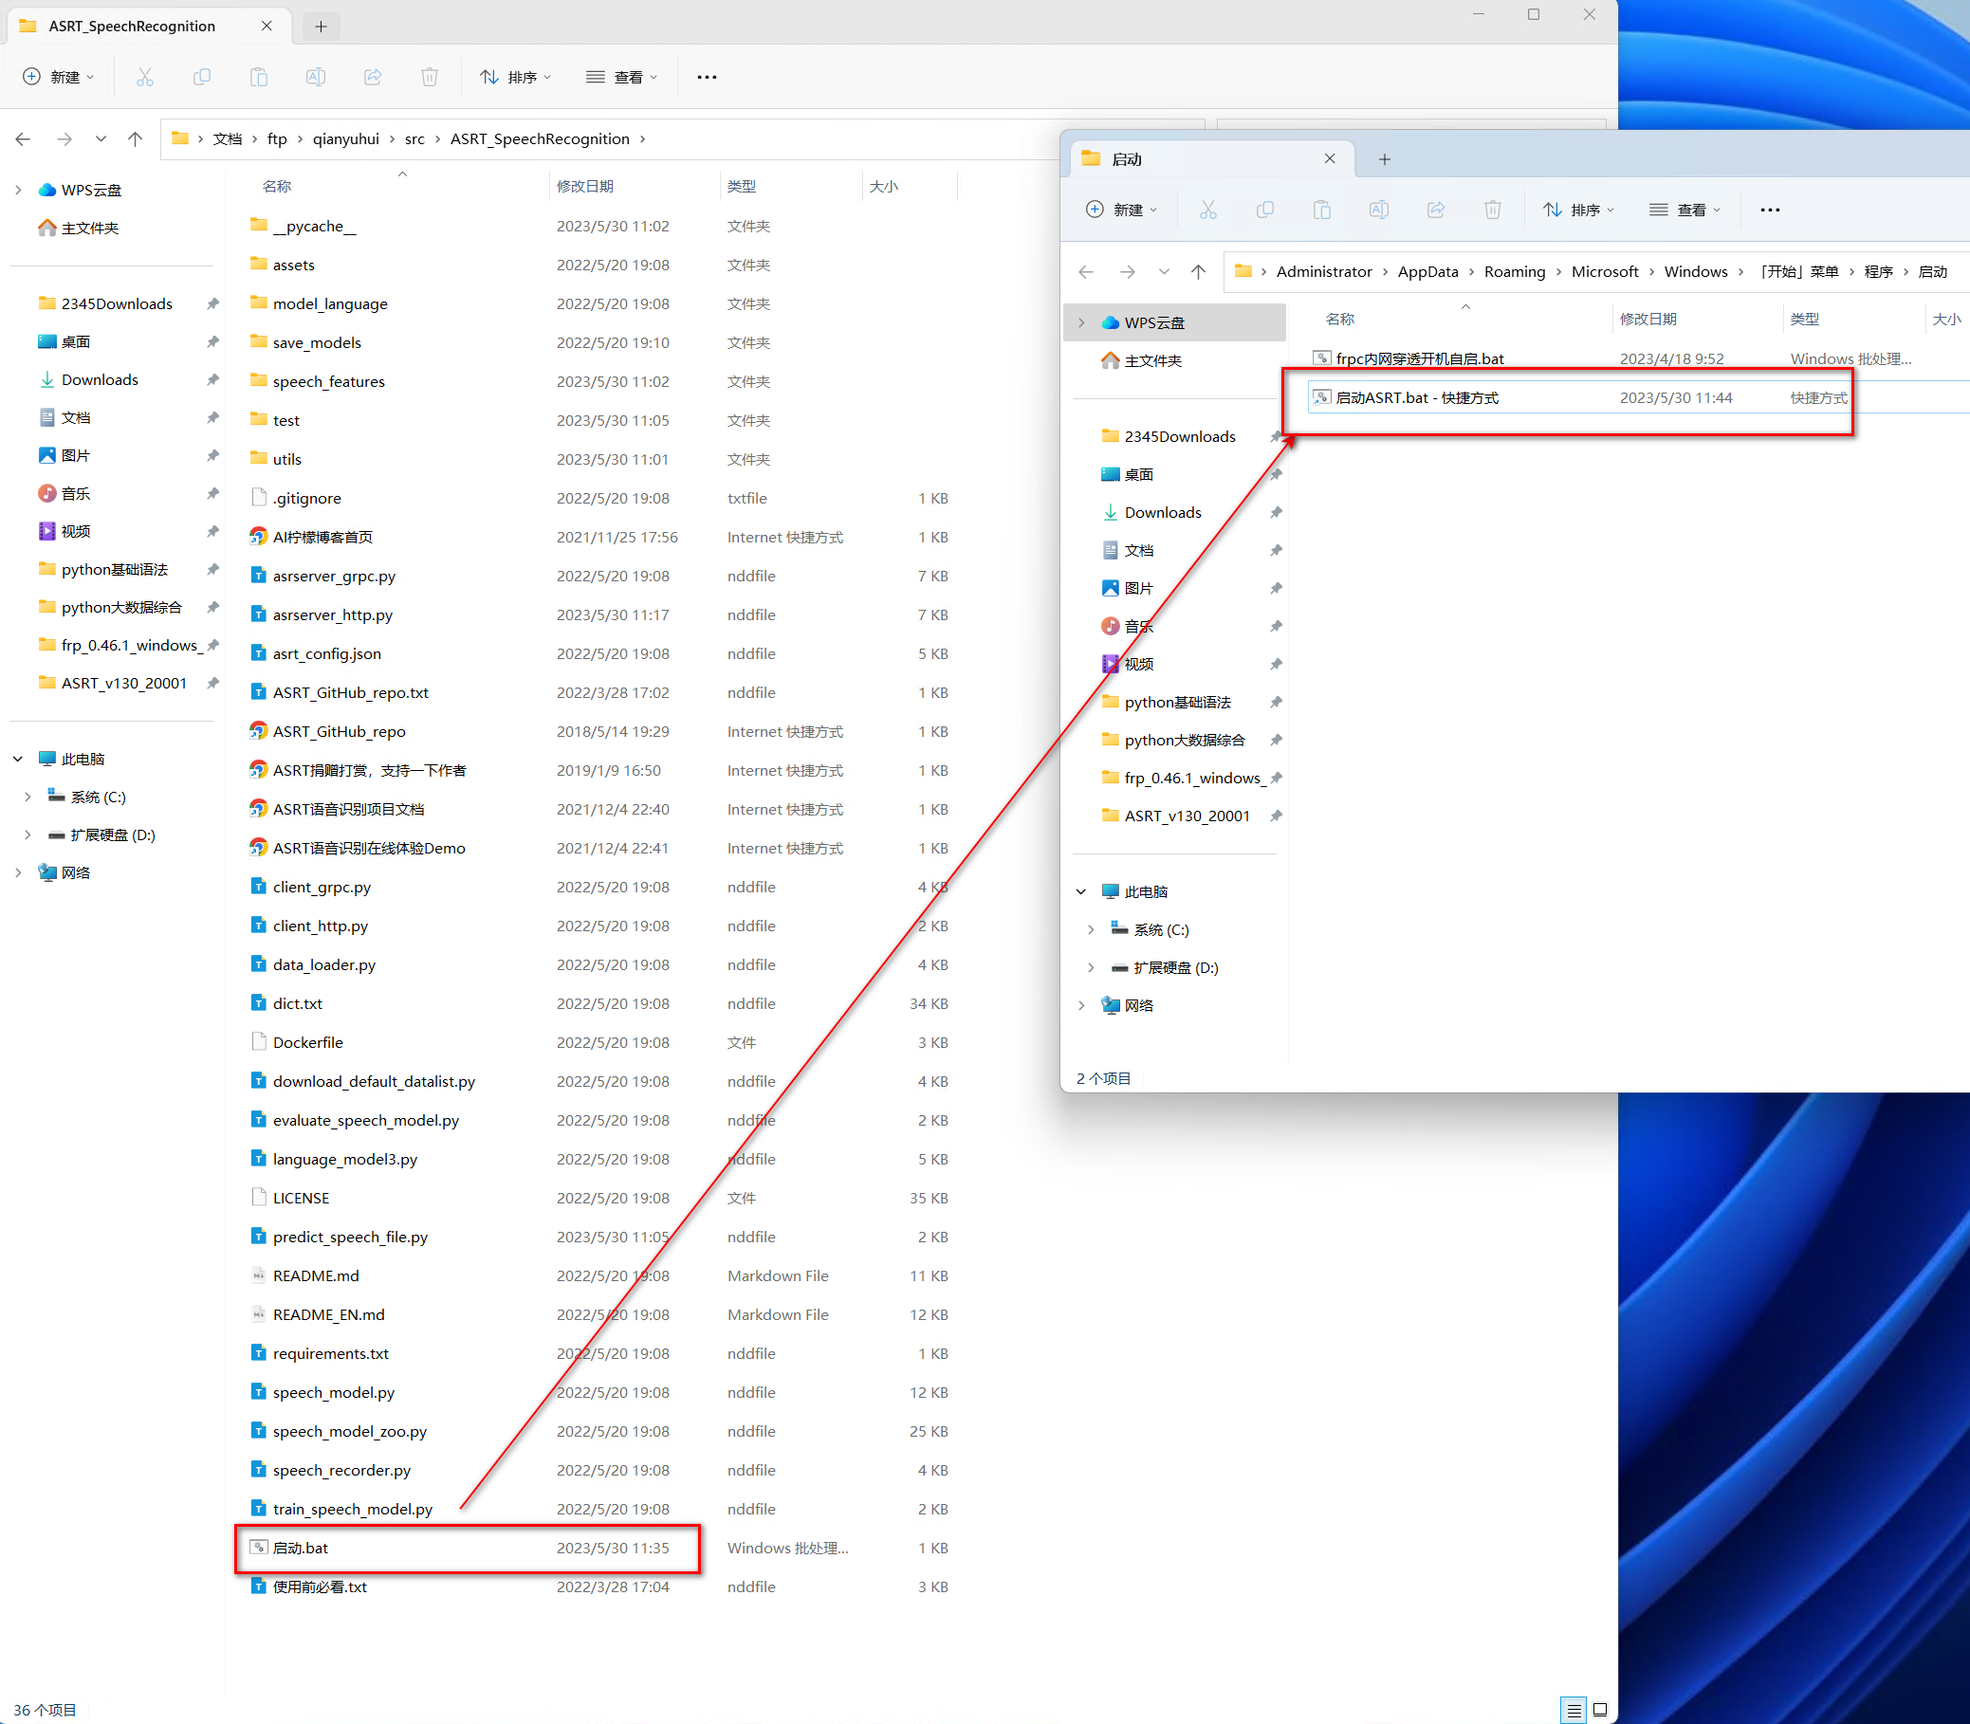
Task: Click 新建 button in ASRT window
Action: (x=58, y=77)
